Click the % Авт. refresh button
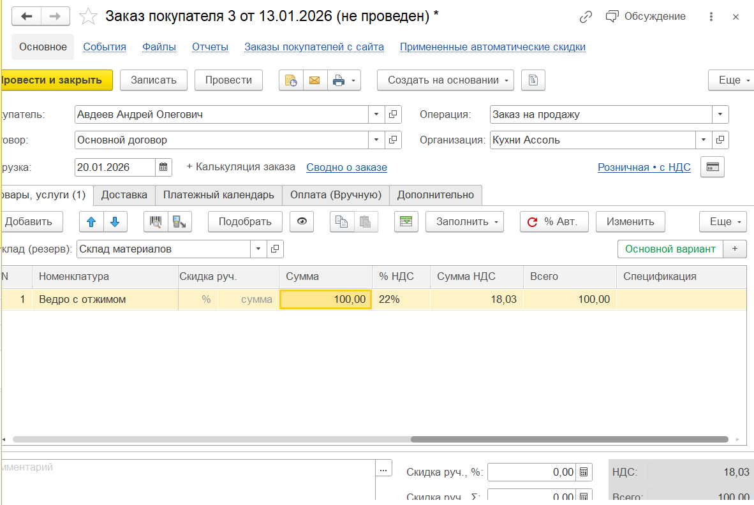754x505 pixels. point(554,222)
